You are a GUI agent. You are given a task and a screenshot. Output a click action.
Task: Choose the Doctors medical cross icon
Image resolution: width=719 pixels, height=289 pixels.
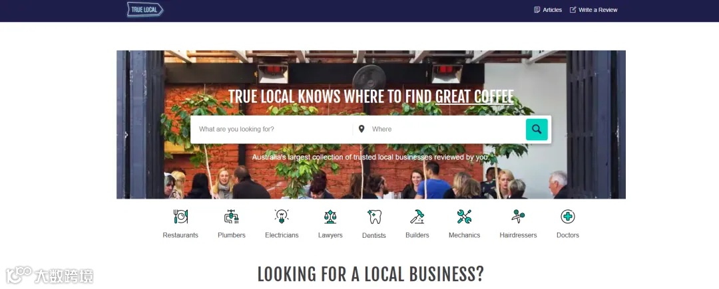click(568, 217)
